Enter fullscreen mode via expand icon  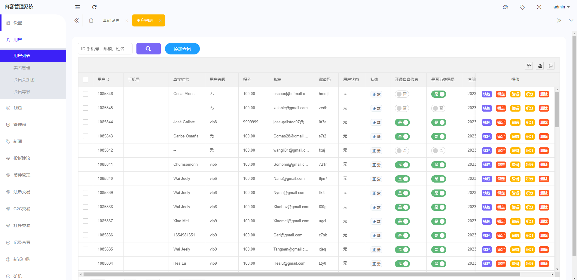539,7
